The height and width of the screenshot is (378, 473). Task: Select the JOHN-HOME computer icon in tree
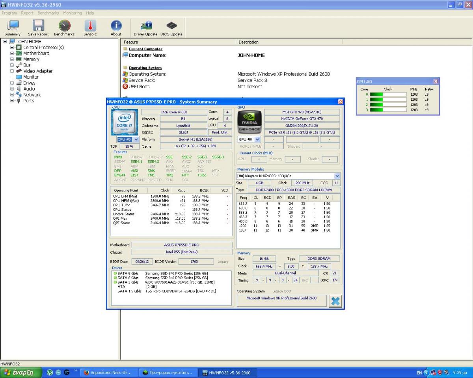pyautogui.click(x=12, y=41)
